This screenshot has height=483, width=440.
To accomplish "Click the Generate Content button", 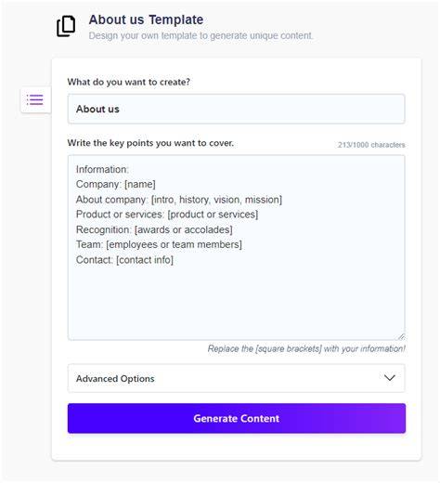I will [x=237, y=418].
